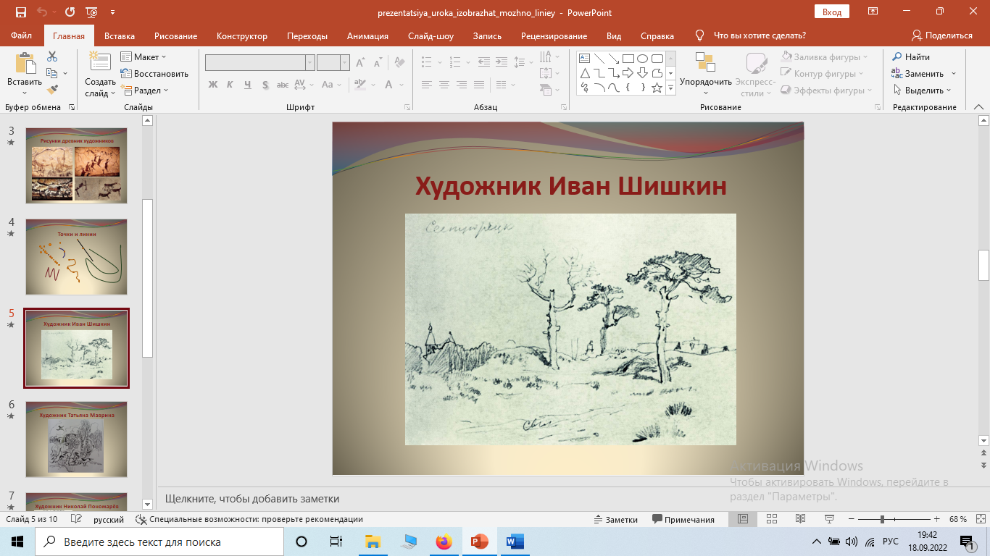Select slide 6 thumbnail Художник Татьяна Маврина

(77, 439)
